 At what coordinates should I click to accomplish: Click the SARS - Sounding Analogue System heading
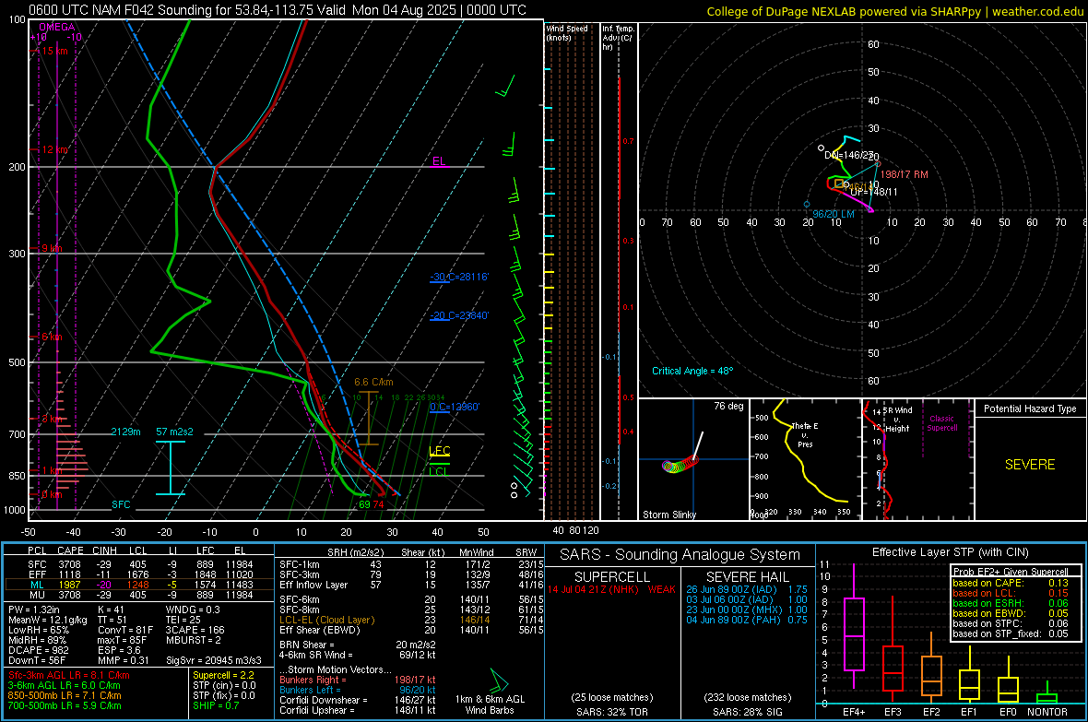coord(680,554)
